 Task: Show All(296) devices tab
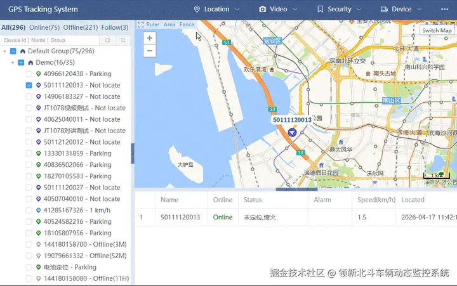(x=13, y=27)
